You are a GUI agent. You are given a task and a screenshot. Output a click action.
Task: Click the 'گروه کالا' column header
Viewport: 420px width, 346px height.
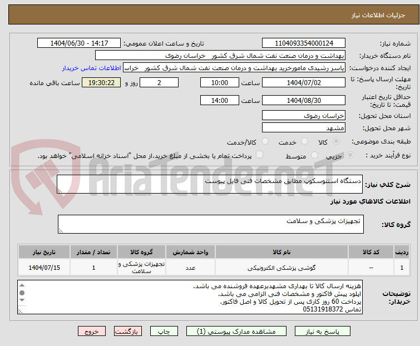click(141, 252)
